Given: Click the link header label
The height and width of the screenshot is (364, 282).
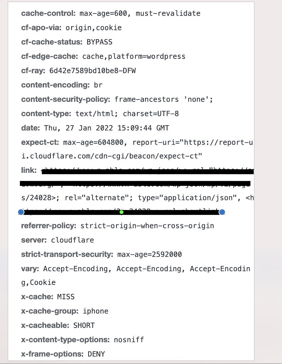Looking at the screenshot, I should (29, 171).
